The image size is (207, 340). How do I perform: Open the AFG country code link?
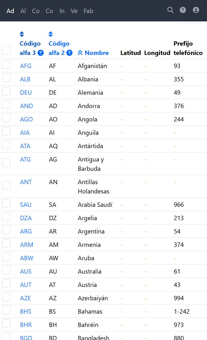26,66
